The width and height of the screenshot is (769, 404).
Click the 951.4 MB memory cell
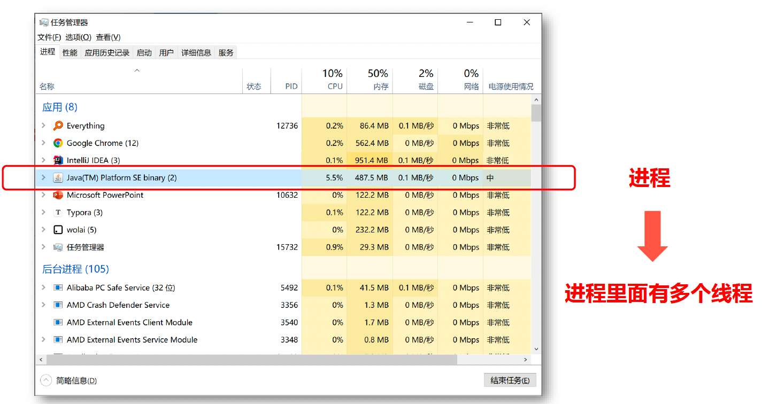click(x=370, y=160)
